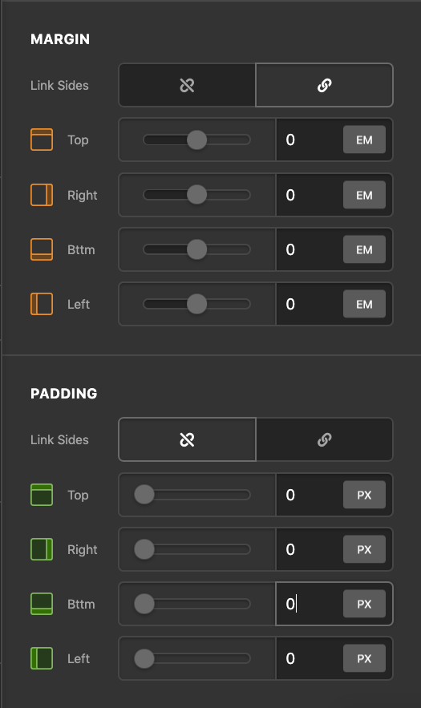Click the orange Margin Left side icon
This screenshot has height=708, width=421.
pos(42,304)
